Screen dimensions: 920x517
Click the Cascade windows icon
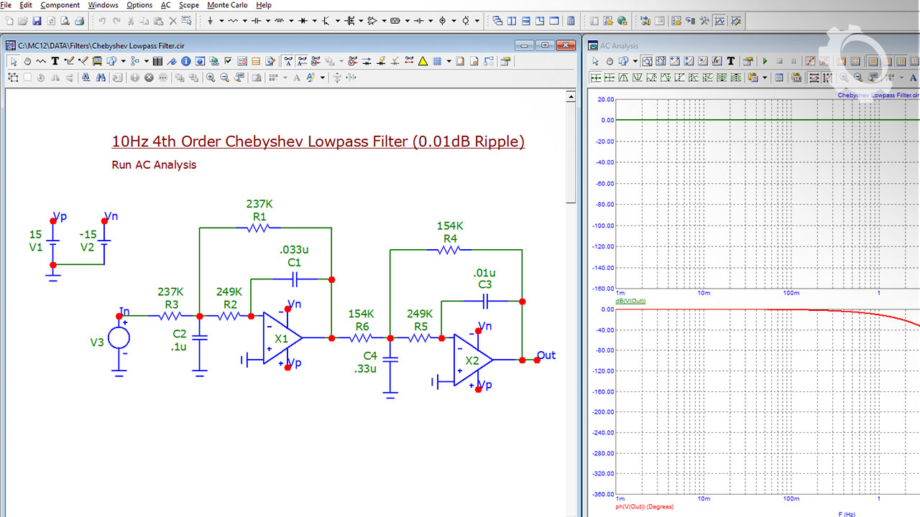(x=497, y=21)
